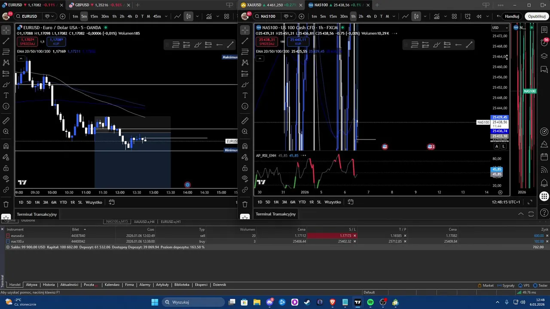Click the zoom-in tool in the EURUSD chart sidebar
Screen dimensions: 550x309
pos(6,131)
